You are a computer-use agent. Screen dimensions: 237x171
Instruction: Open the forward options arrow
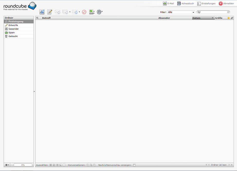point(79,12)
